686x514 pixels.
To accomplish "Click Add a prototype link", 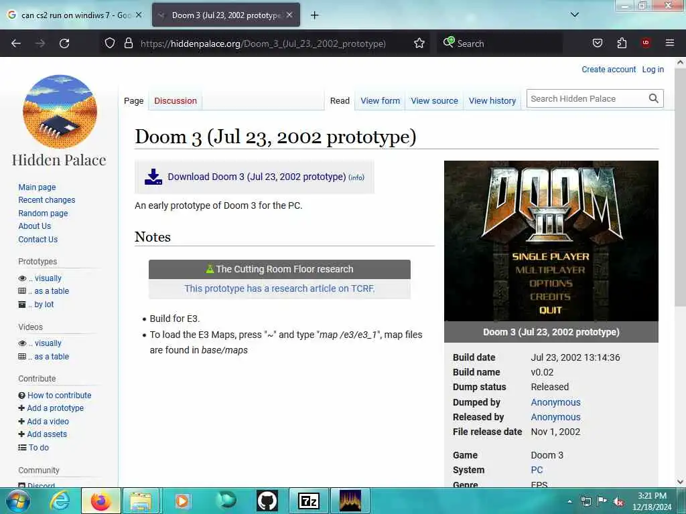I will [55, 408].
